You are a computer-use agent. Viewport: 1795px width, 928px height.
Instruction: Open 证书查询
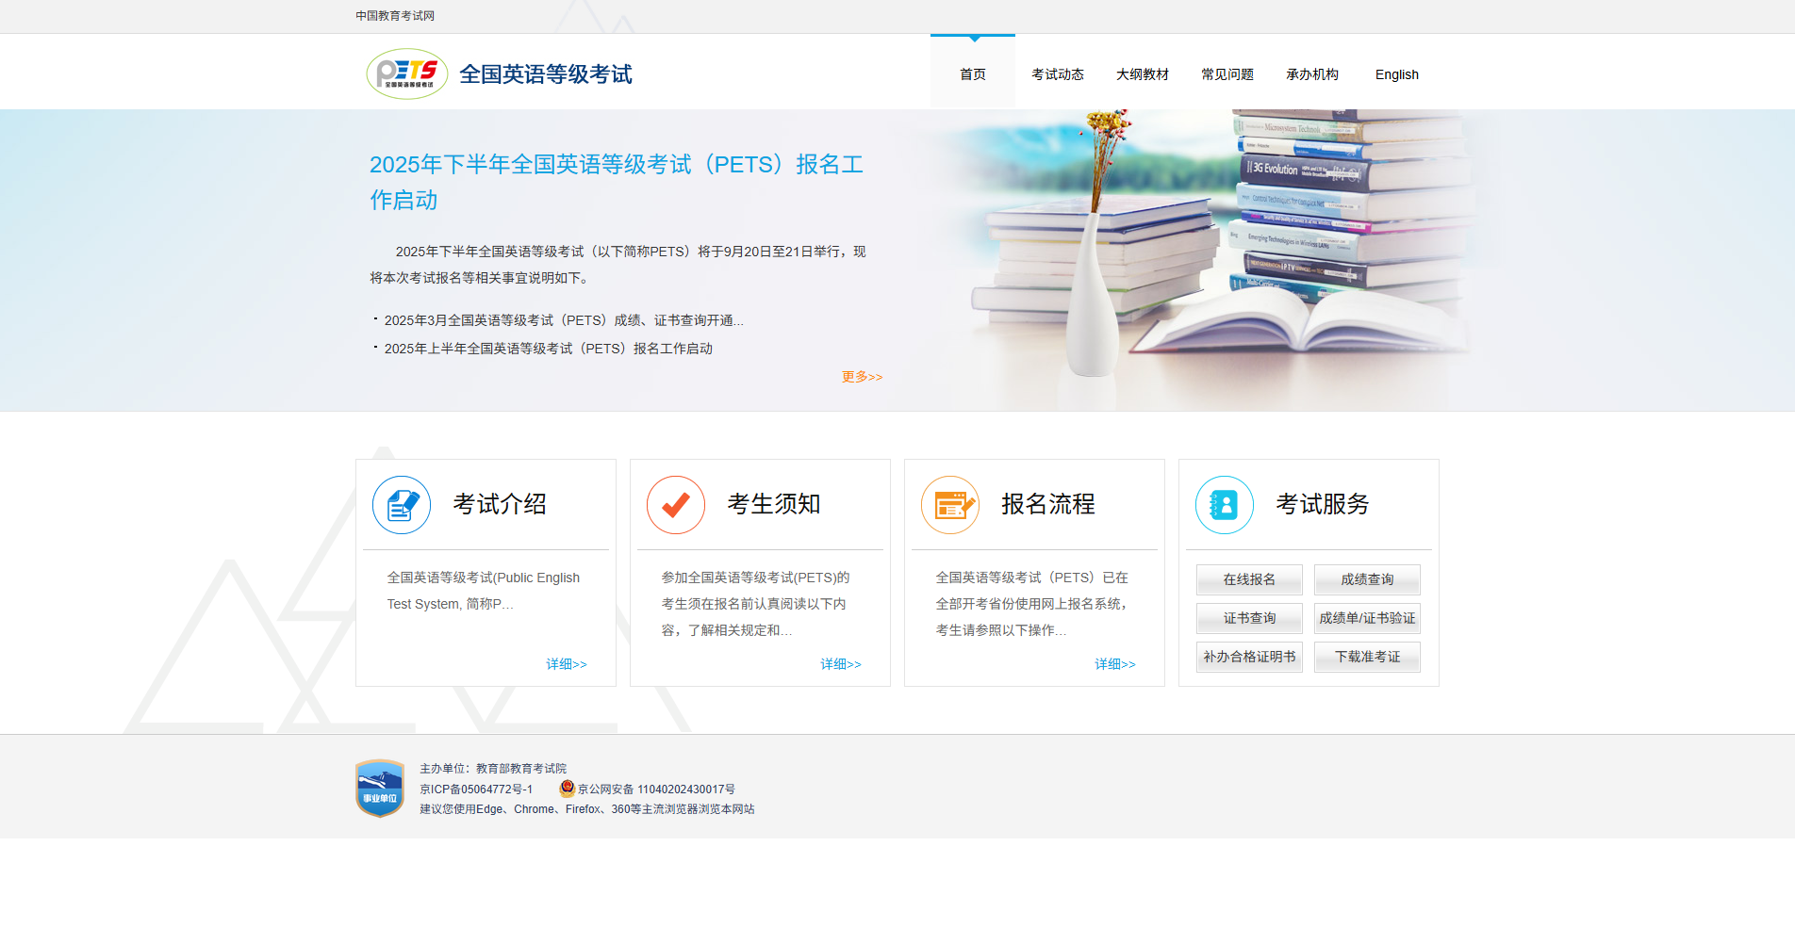(1248, 618)
